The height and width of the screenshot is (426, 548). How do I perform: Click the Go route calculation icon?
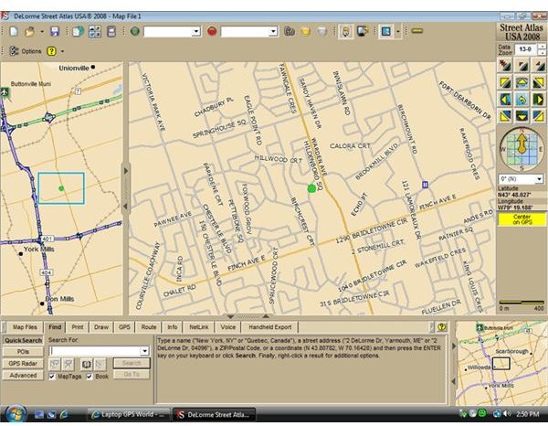[290, 31]
